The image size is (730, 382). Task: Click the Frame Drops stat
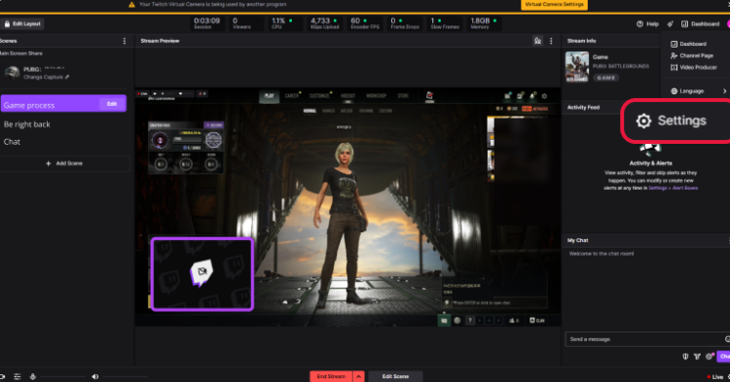tap(405, 23)
